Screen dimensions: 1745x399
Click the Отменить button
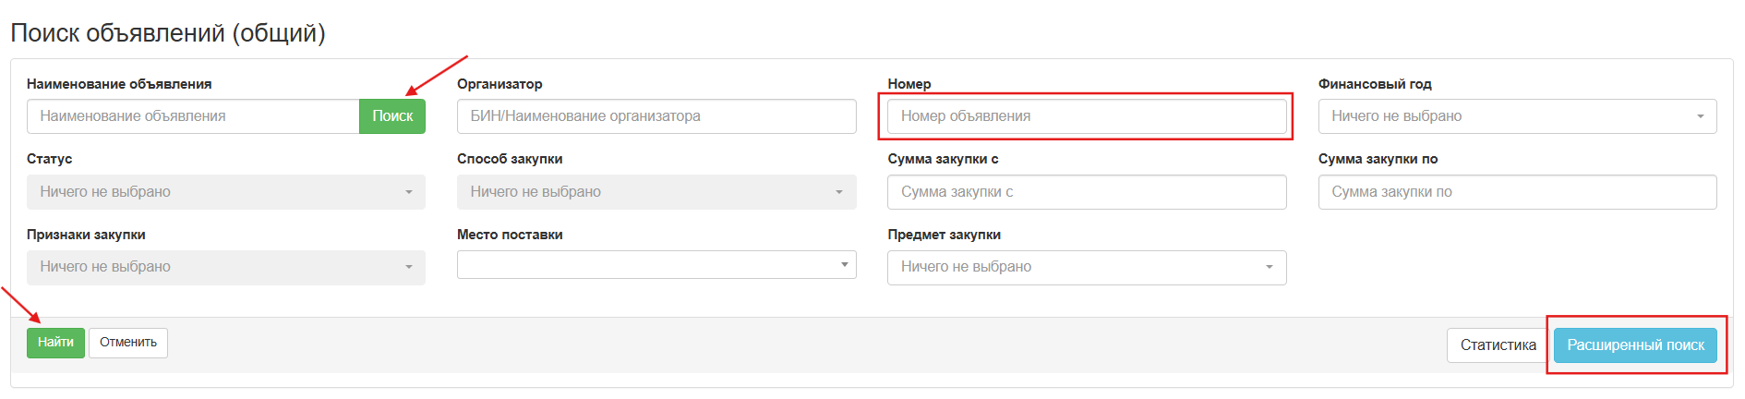128,343
